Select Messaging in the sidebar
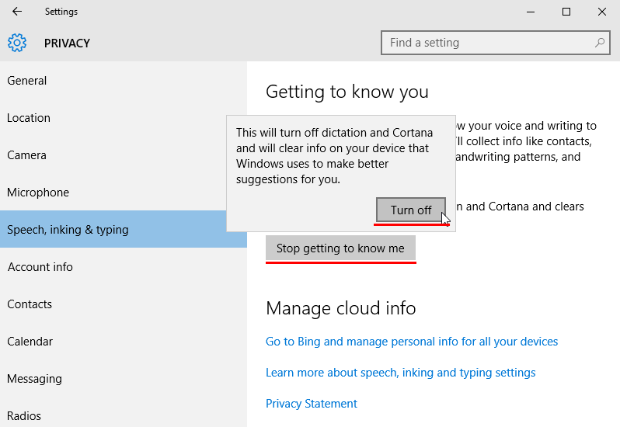 pos(124,378)
